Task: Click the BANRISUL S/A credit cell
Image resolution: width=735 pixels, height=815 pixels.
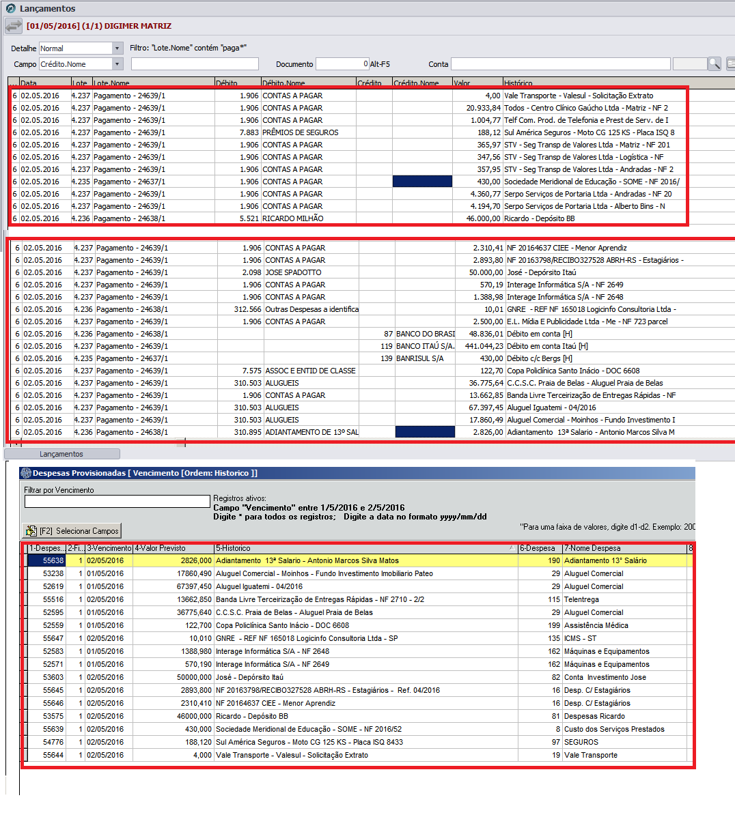Action: point(425,358)
